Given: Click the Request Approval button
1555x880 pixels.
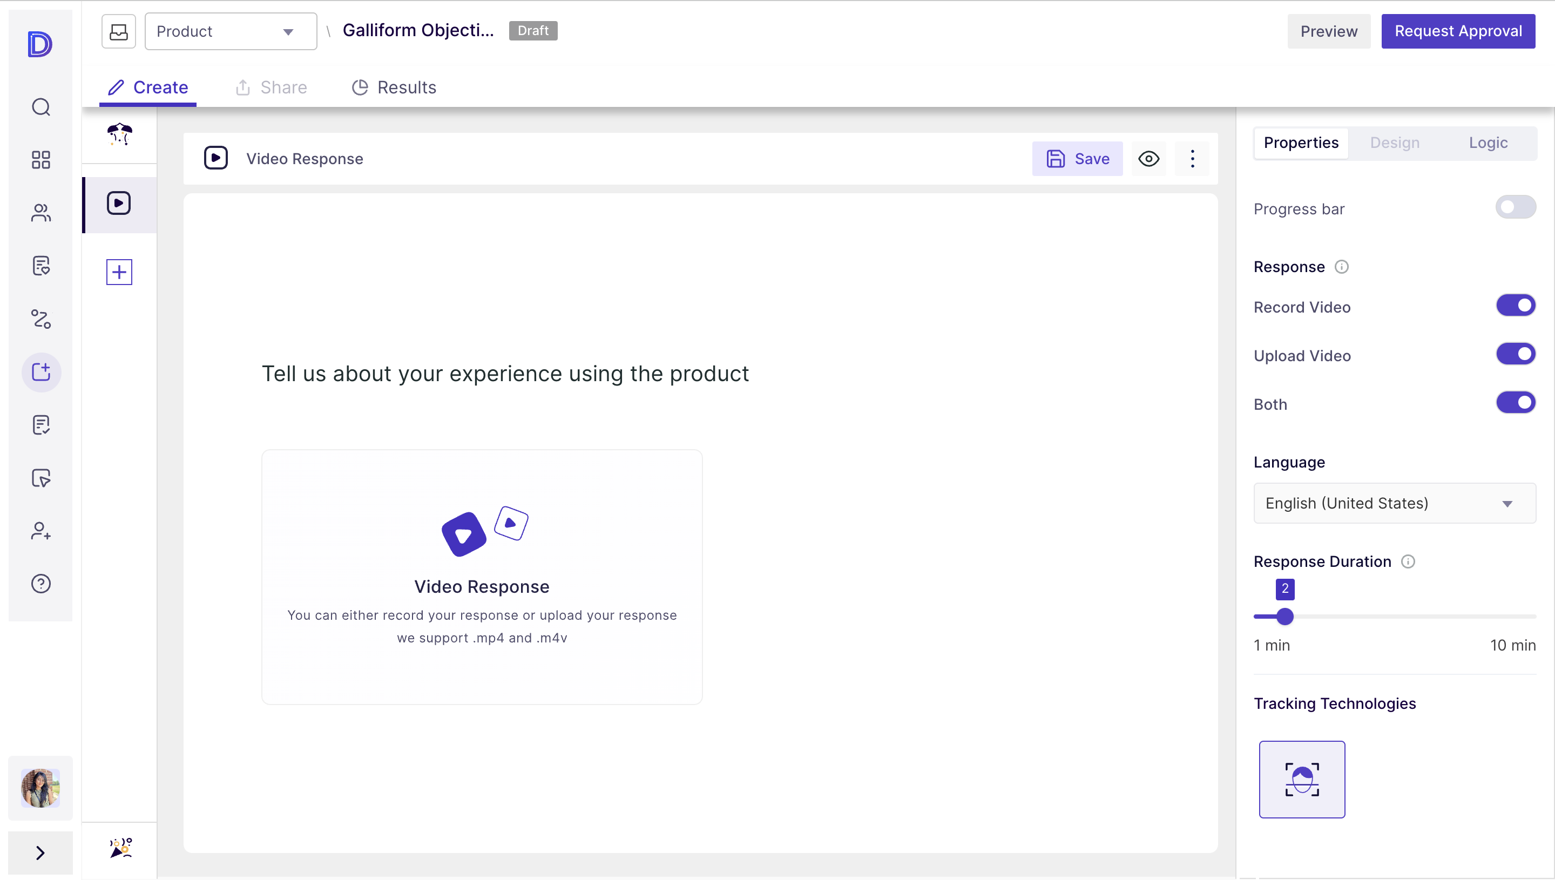Looking at the screenshot, I should [x=1458, y=31].
